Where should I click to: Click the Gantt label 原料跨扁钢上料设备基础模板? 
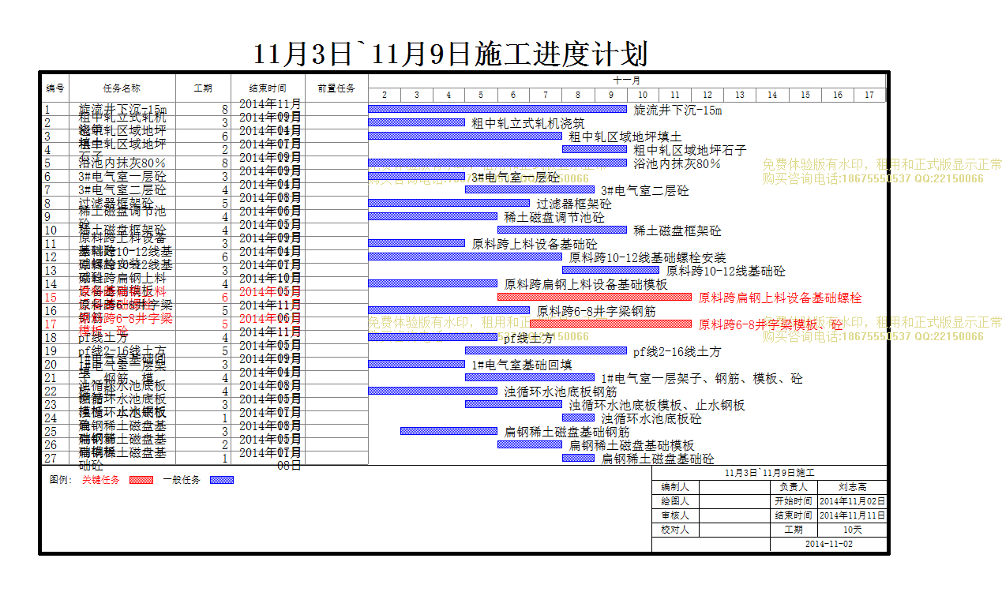(x=586, y=284)
